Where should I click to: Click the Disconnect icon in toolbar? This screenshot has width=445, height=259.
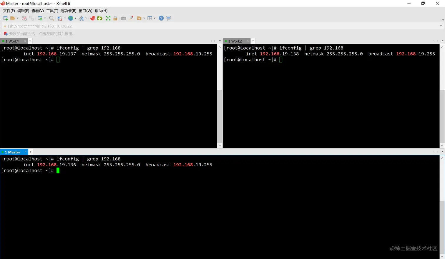click(x=24, y=18)
